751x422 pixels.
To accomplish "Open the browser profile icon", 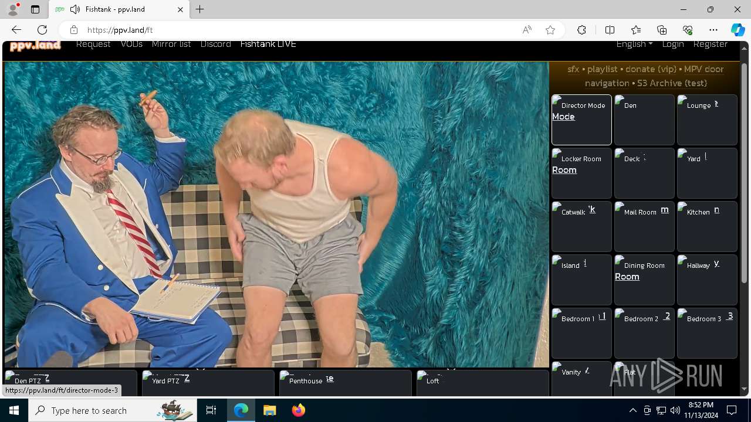I will coord(13,9).
